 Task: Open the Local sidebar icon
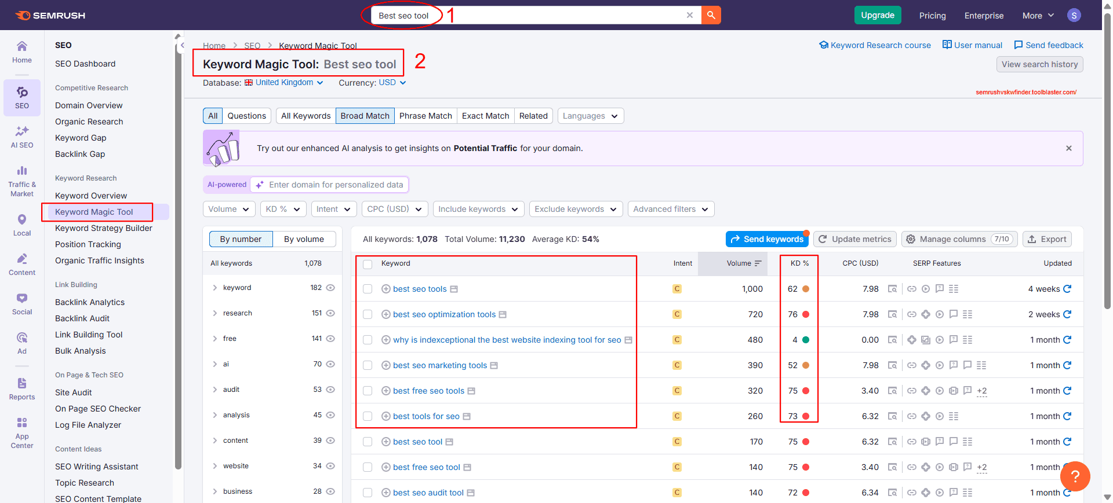pos(22,225)
